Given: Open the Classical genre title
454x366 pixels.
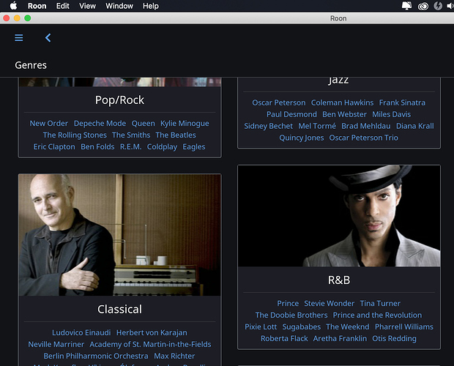Looking at the screenshot, I should 119,310.
